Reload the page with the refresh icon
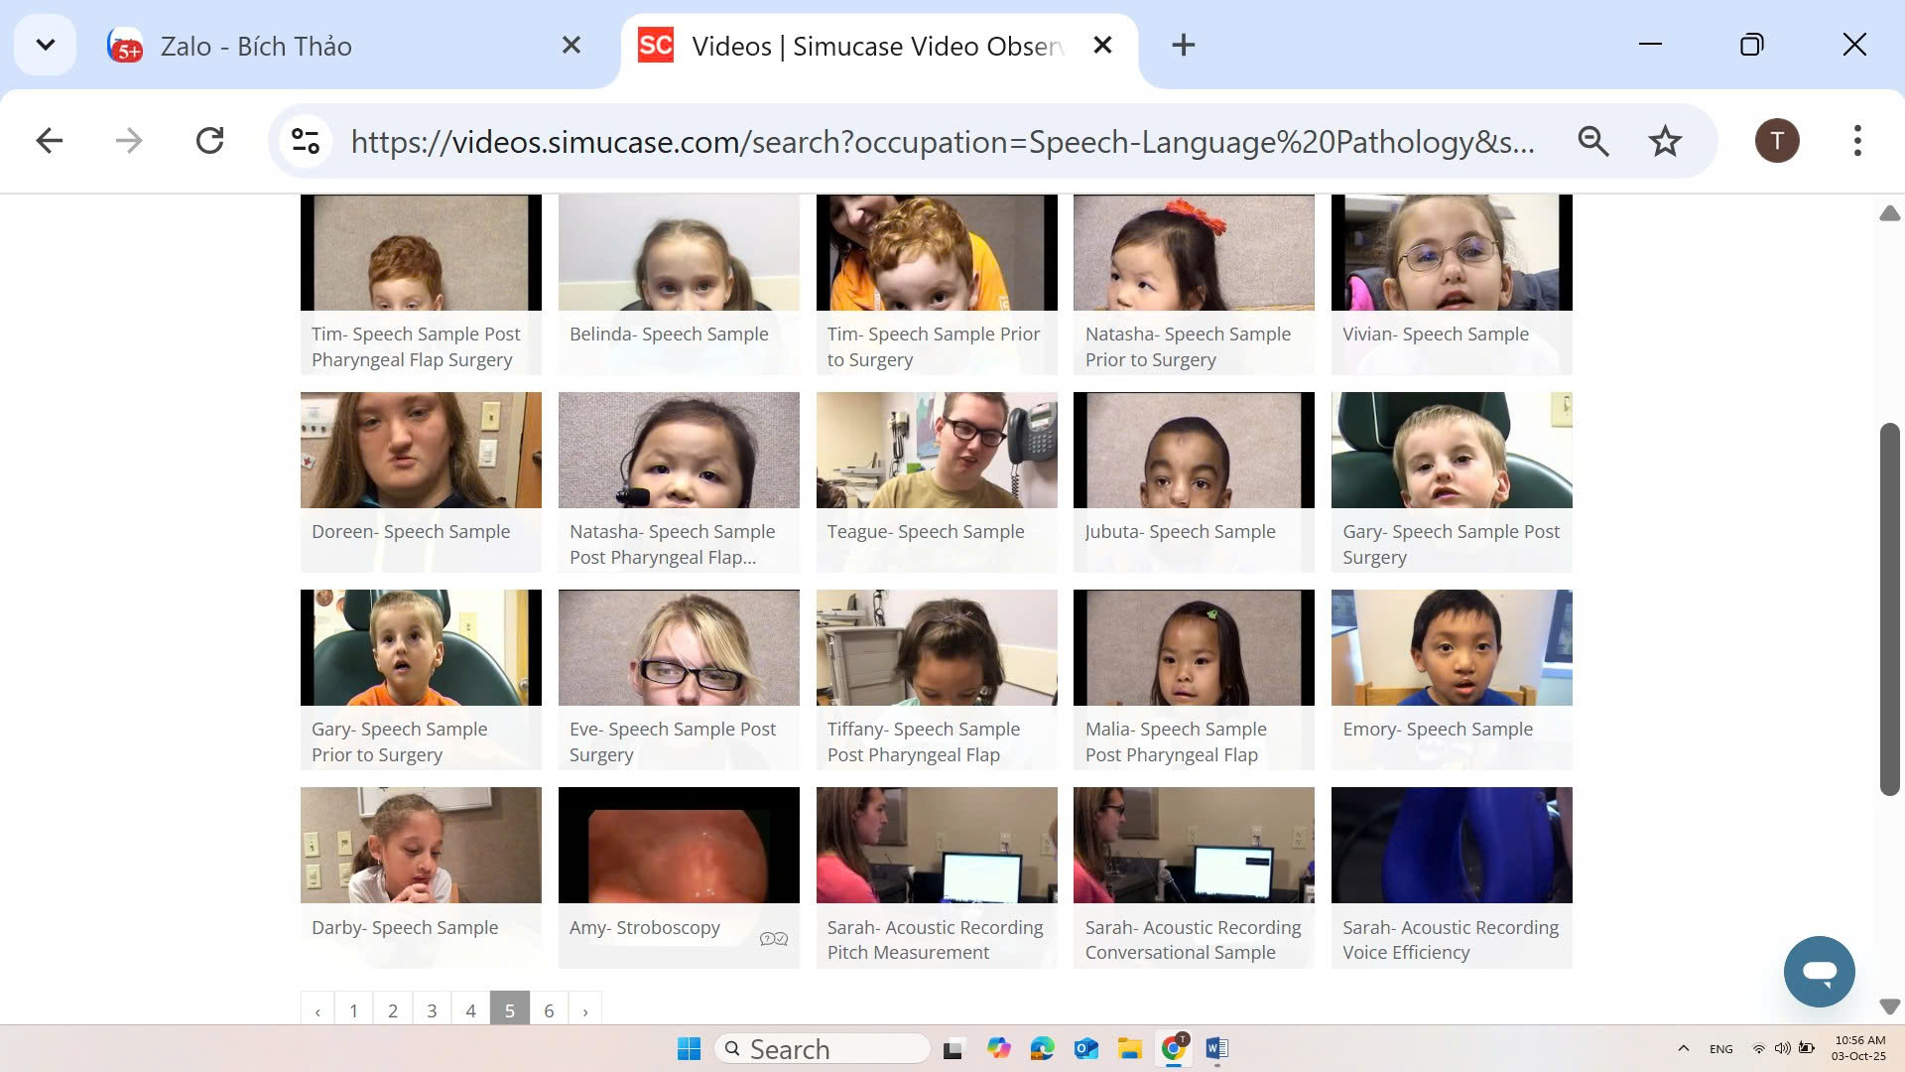Image resolution: width=1905 pixels, height=1072 pixels. tap(209, 141)
